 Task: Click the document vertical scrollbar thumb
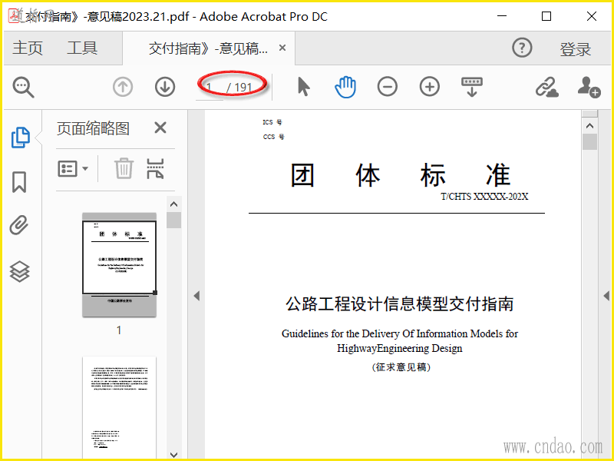pyautogui.click(x=589, y=142)
